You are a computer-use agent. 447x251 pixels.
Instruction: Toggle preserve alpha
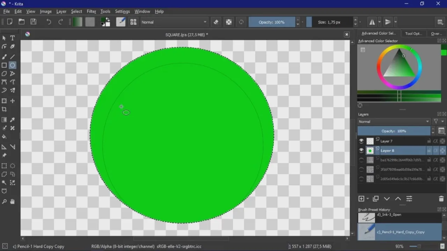pyautogui.click(x=229, y=22)
